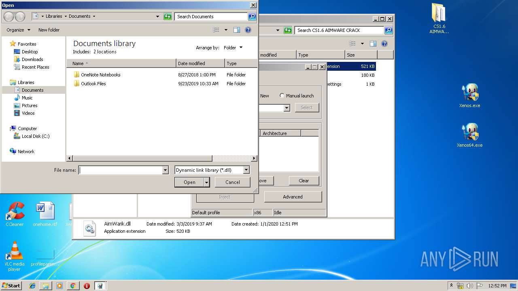Click the magnifier in Search CS1.6 AIMWARE CRACK box
This screenshot has width=518, height=291.
click(x=388, y=30)
